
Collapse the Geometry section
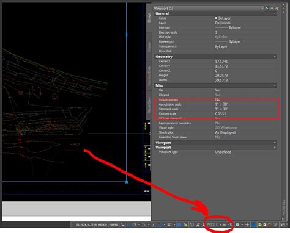coord(275,57)
